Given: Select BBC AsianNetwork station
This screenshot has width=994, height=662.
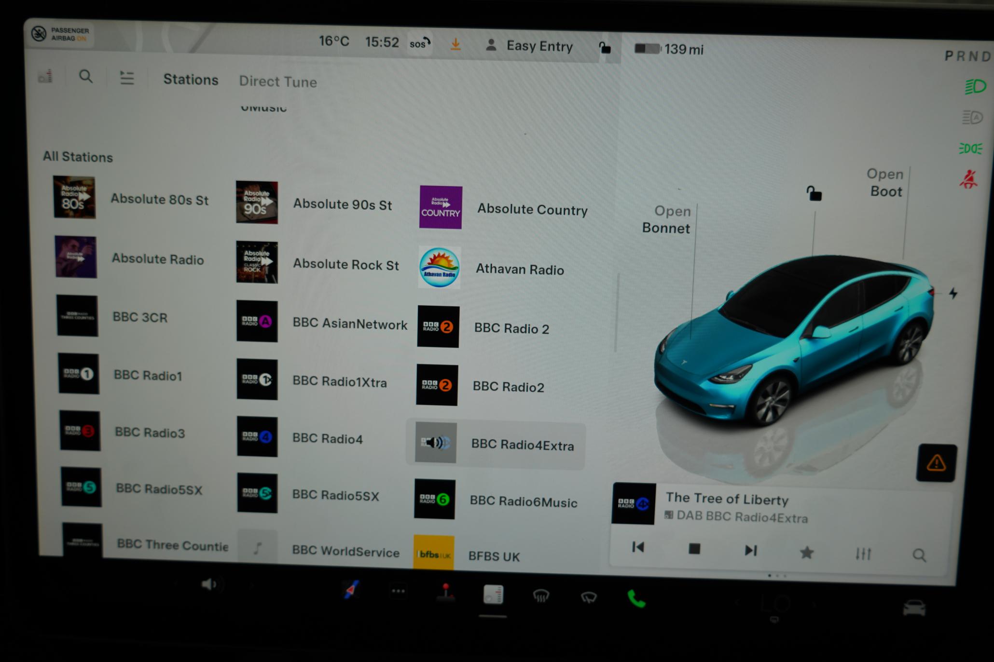Looking at the screenshot, I should click(322, 322).
